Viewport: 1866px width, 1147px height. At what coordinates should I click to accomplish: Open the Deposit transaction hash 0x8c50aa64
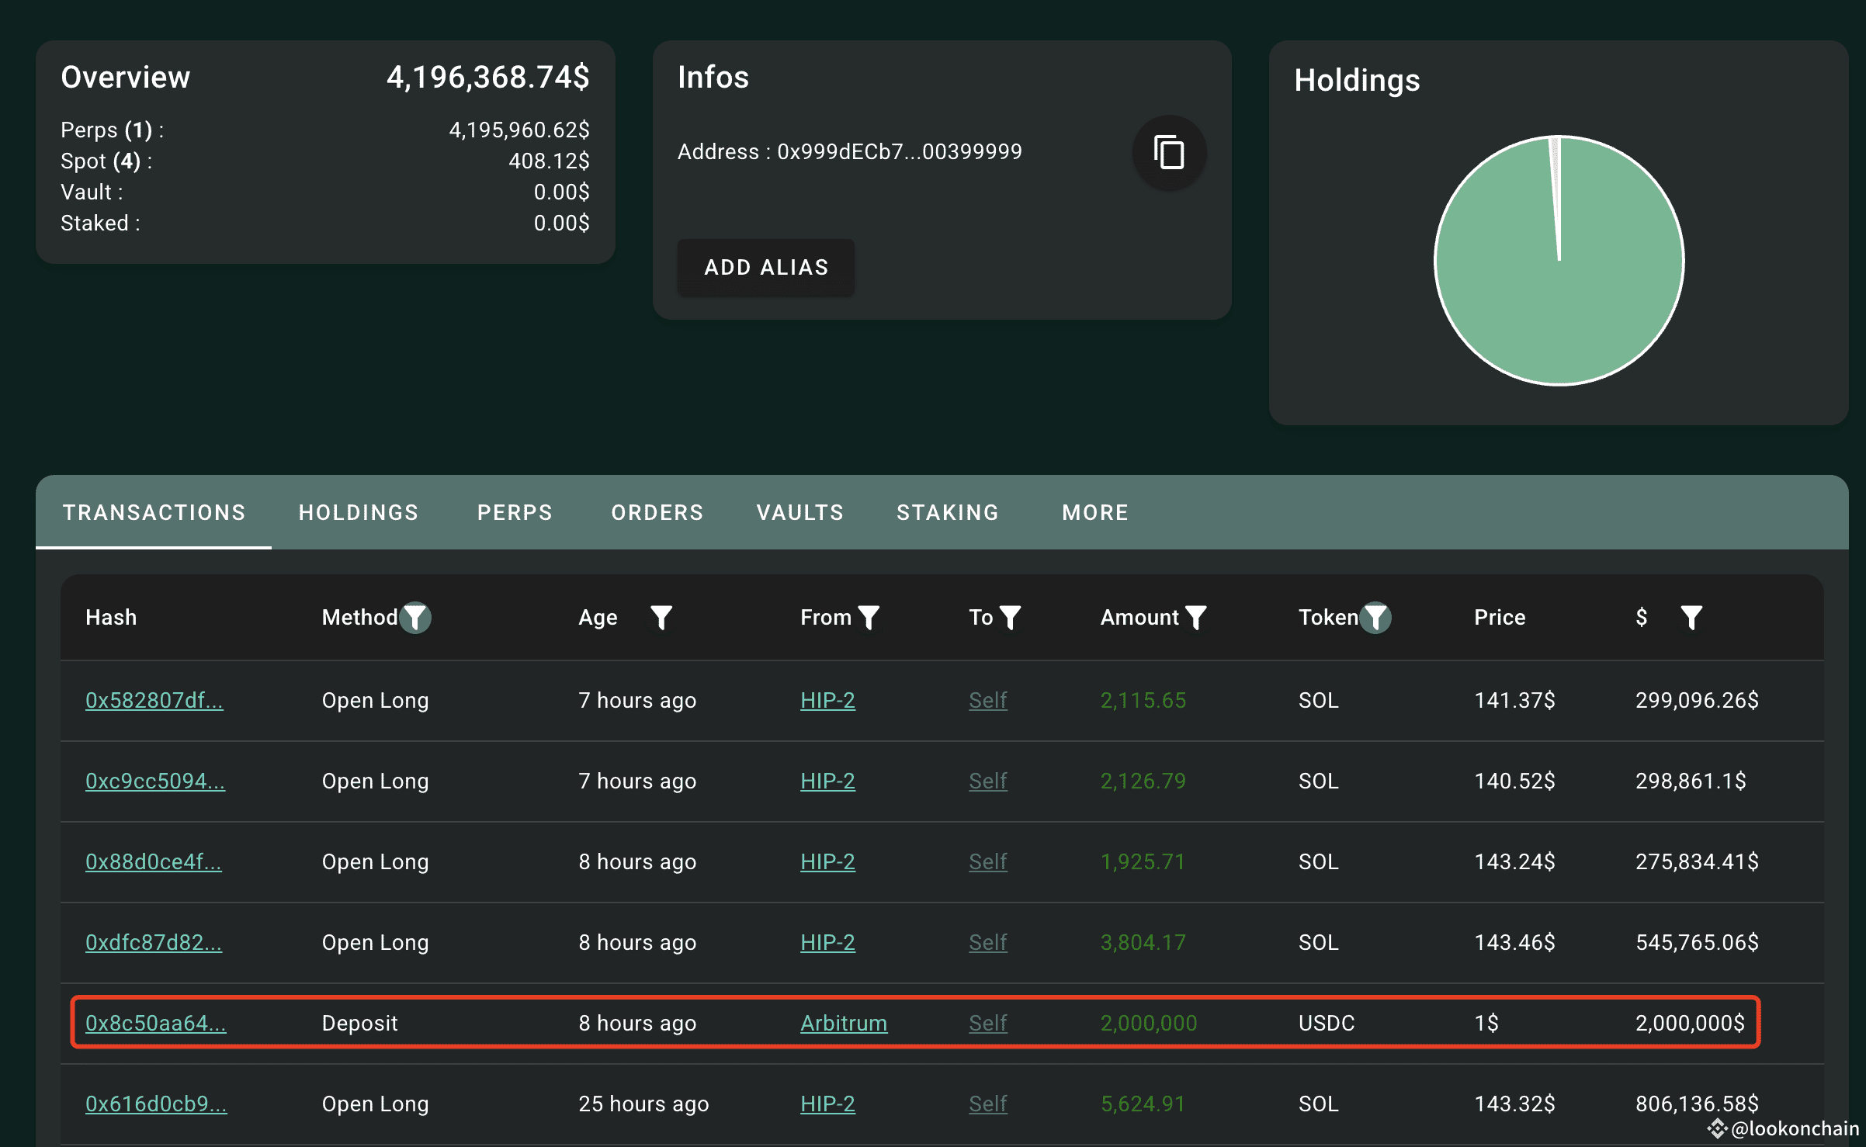[x=155, y=1023]
